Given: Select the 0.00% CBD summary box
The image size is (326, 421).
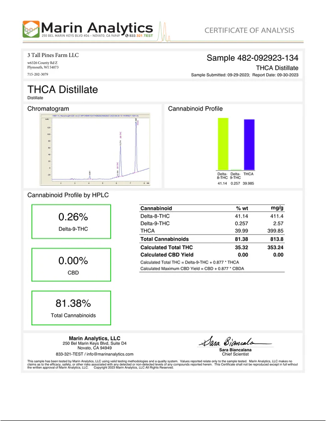Looking at the screenshot, I should [x=73, y=265].
